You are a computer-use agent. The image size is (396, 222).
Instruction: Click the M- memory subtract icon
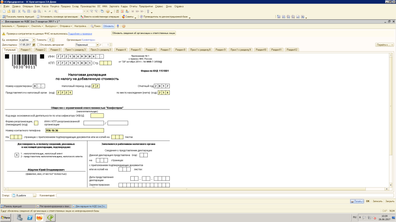[x=142, y=11]
